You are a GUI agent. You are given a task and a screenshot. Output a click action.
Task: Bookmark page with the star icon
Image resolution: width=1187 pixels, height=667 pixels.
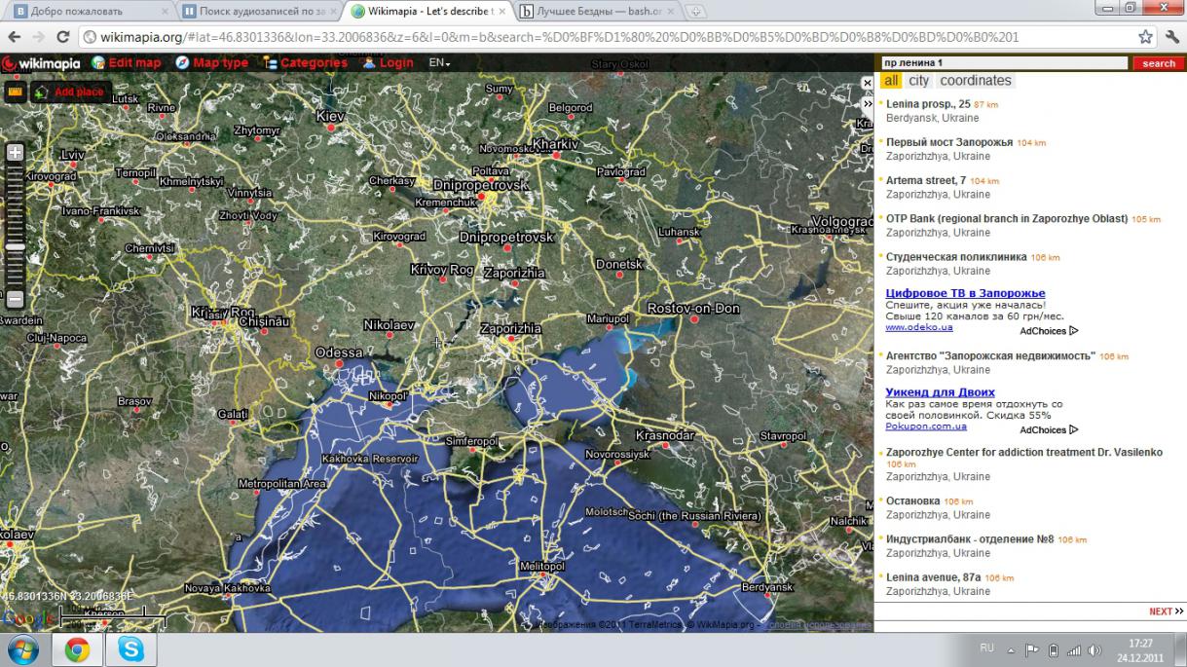point(1146,37)
